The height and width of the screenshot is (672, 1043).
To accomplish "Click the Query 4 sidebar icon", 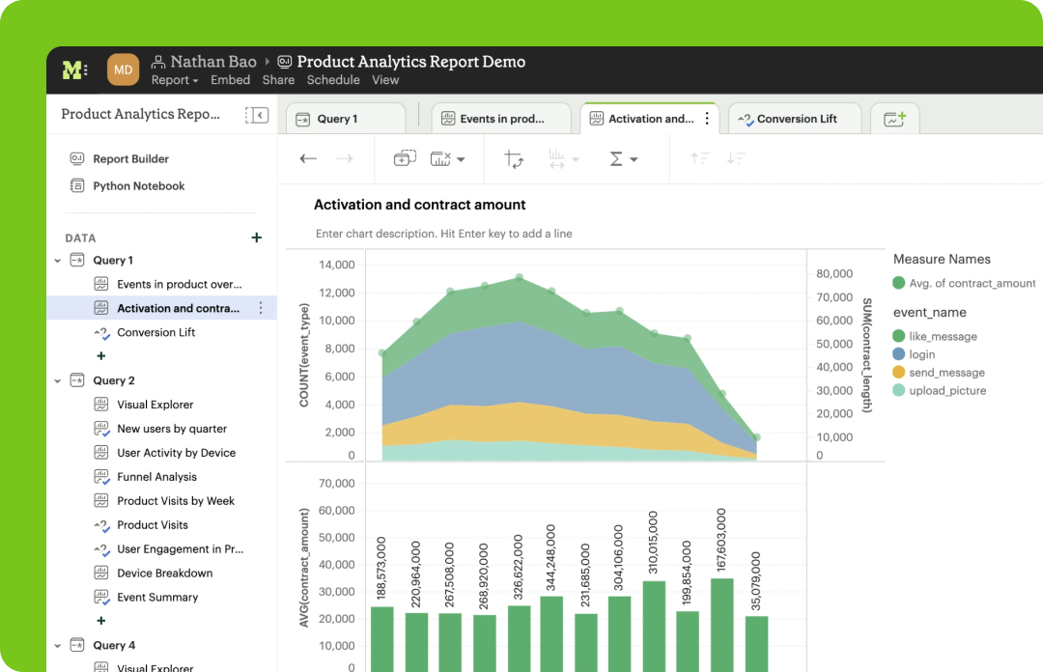I will point(77,645).
